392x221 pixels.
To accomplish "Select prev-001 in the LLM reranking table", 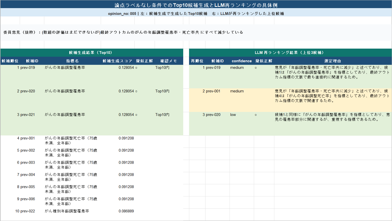I will point(213,91).
